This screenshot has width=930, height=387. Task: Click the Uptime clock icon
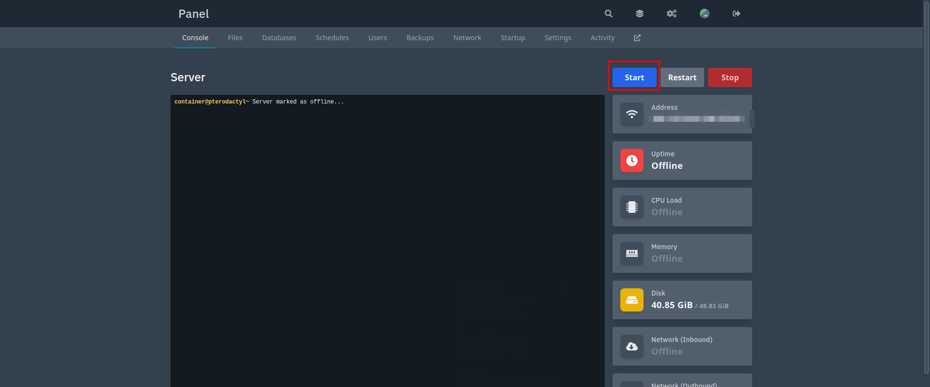coord(632,161)
